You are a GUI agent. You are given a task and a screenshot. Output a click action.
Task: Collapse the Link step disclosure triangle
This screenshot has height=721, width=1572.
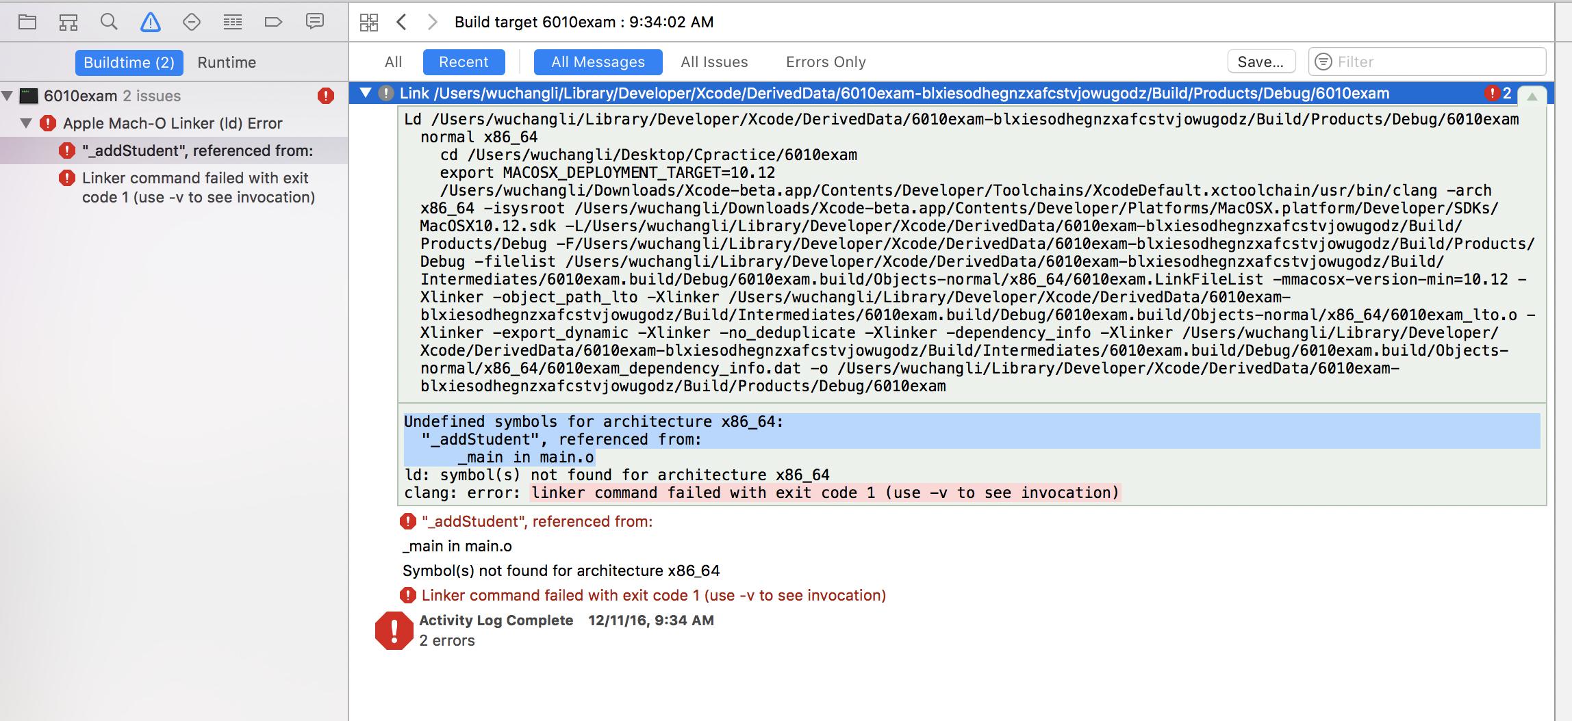(366, 93)
